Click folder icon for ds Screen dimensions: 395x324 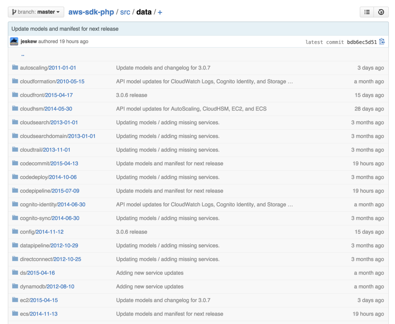15,272
